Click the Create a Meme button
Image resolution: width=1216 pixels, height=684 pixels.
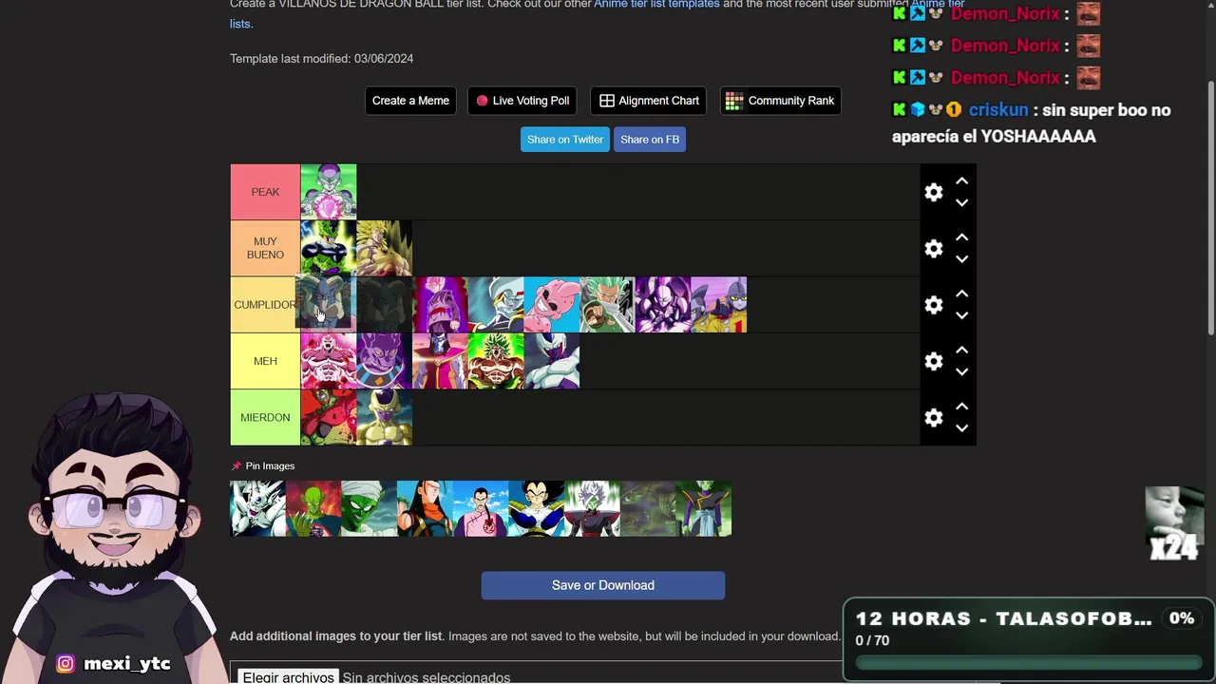tap(410, 101)
